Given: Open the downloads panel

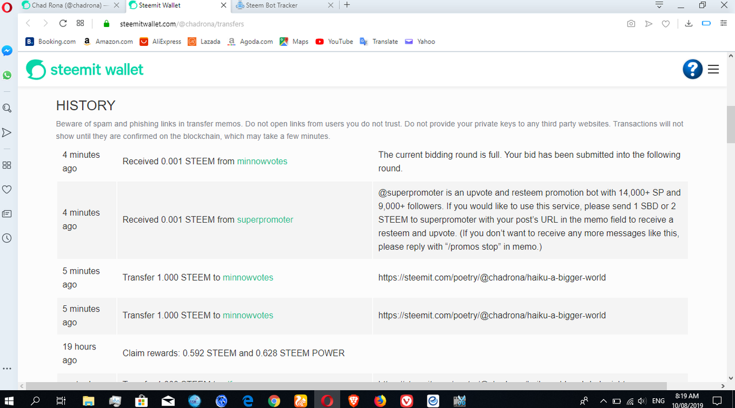Looking at the screenshot, I should [689, 24].
